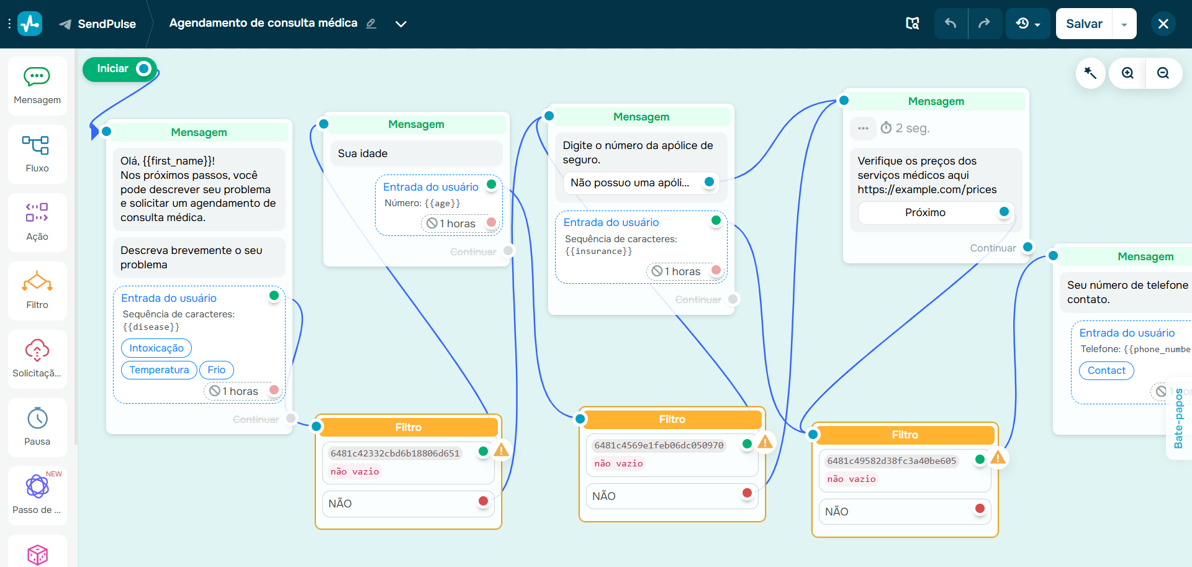1192x567 pixels.
Task: Click the Intoxicação quick reply chip
Action: [x=156, y=348]
